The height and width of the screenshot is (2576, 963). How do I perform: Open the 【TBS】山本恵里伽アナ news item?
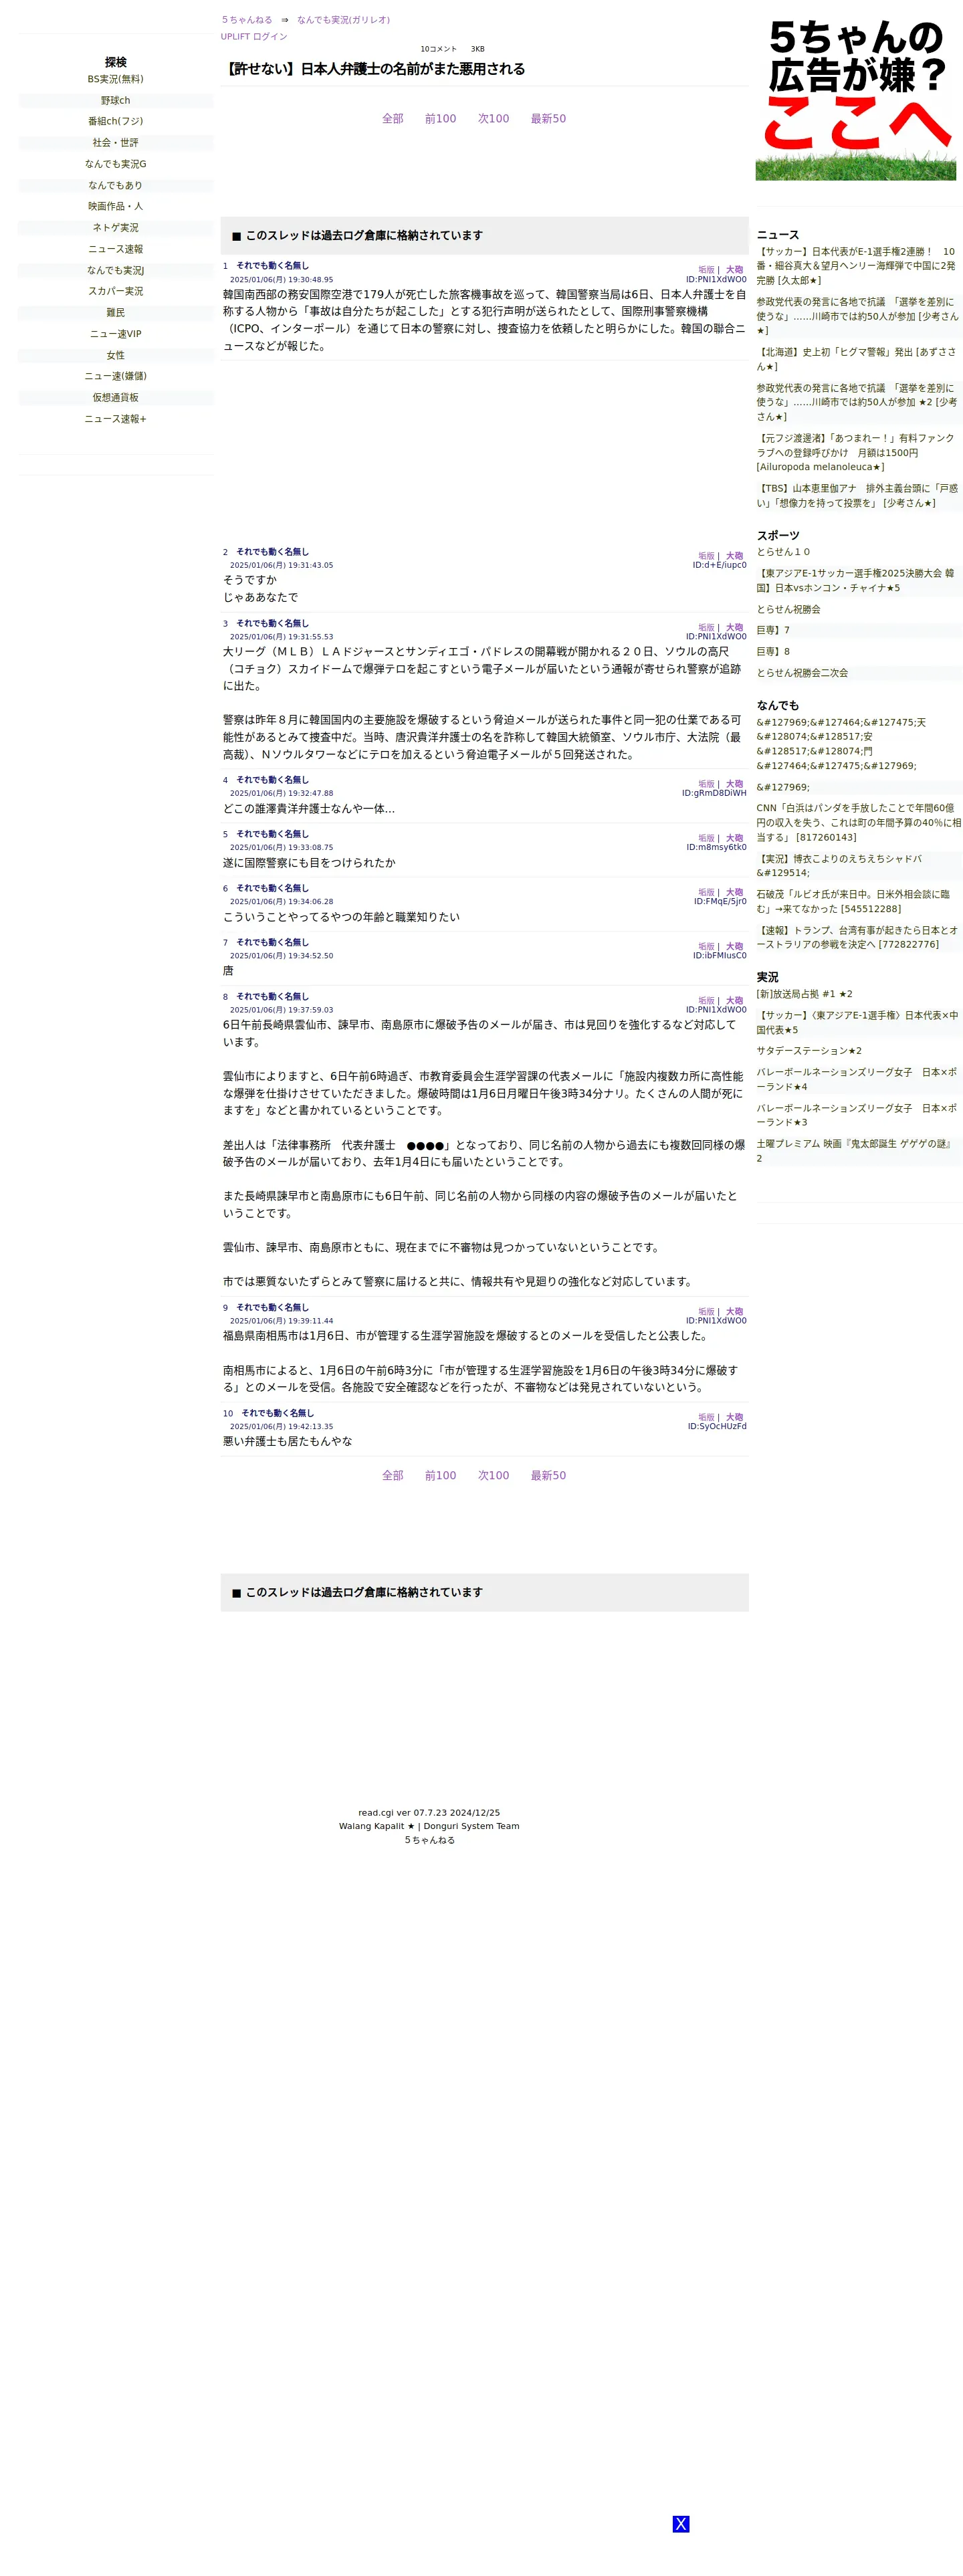856,496
